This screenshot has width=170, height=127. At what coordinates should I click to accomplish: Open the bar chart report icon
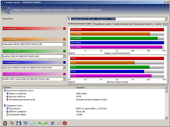click(25, 123)
